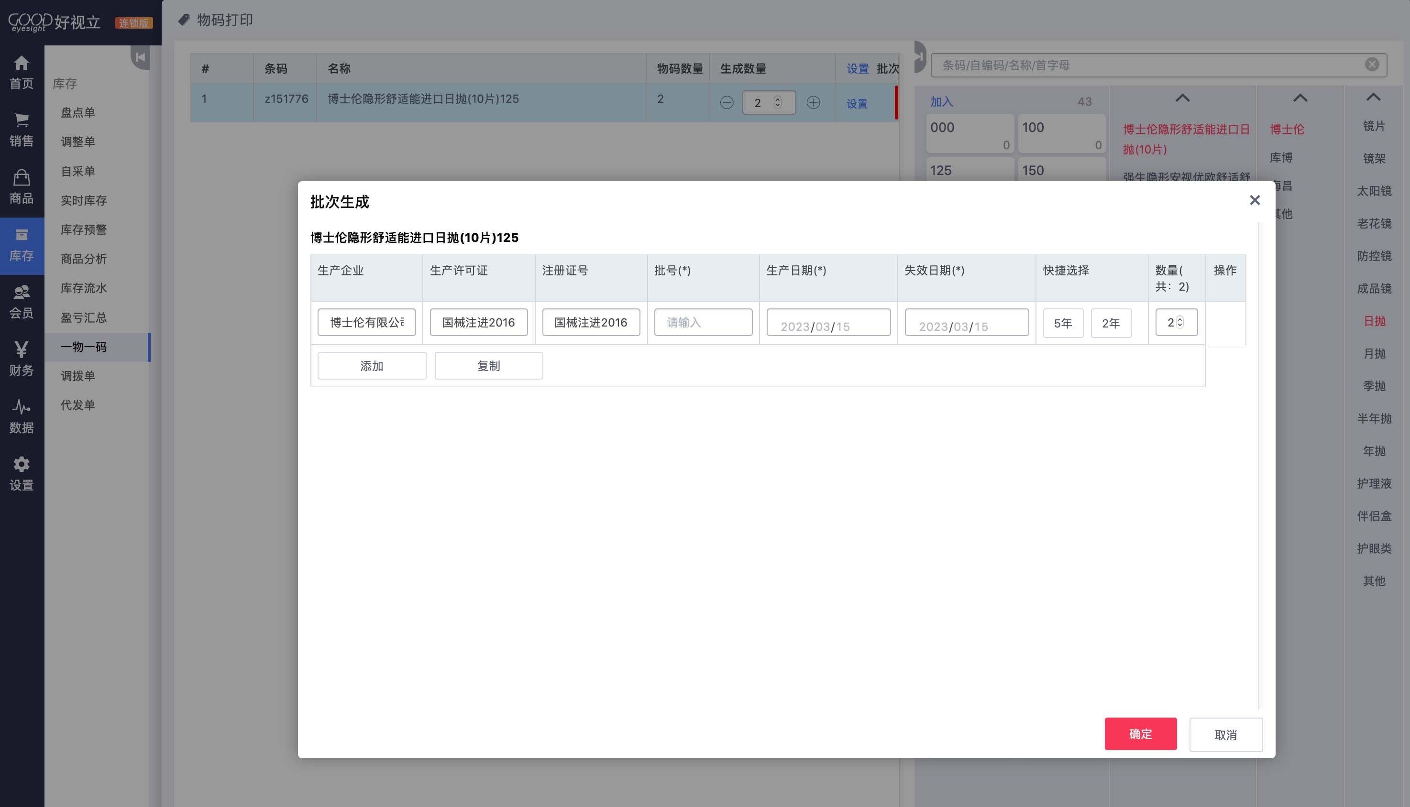This screenshot has width=1410, height=807.
Task: Select the 月抛 category
Action: coord(1374,354)
